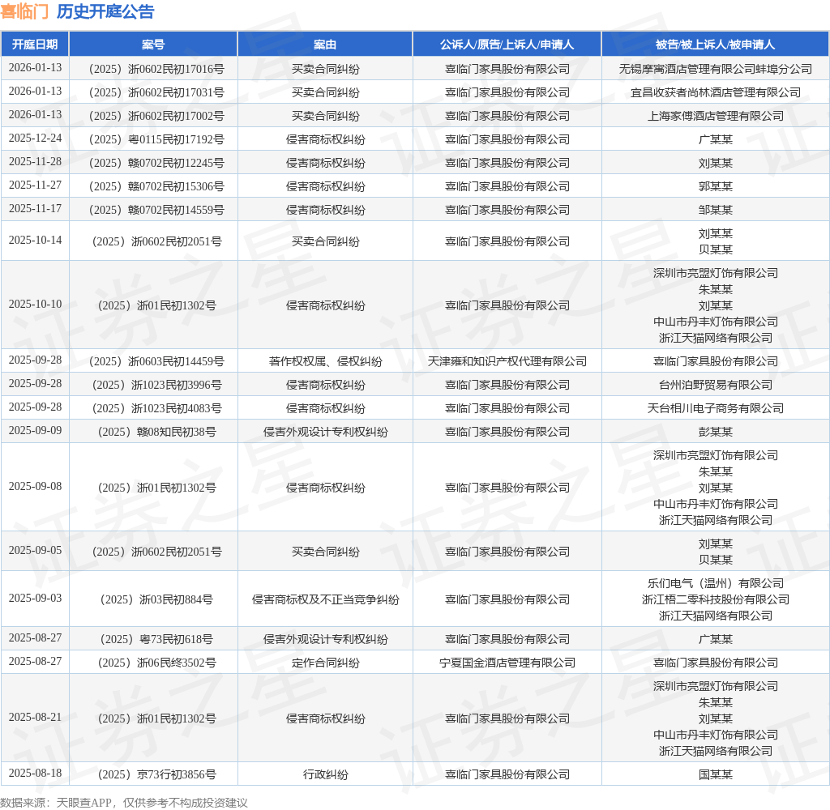
Task: Click defendant 国某某
Action: click(x=715, y=774)
